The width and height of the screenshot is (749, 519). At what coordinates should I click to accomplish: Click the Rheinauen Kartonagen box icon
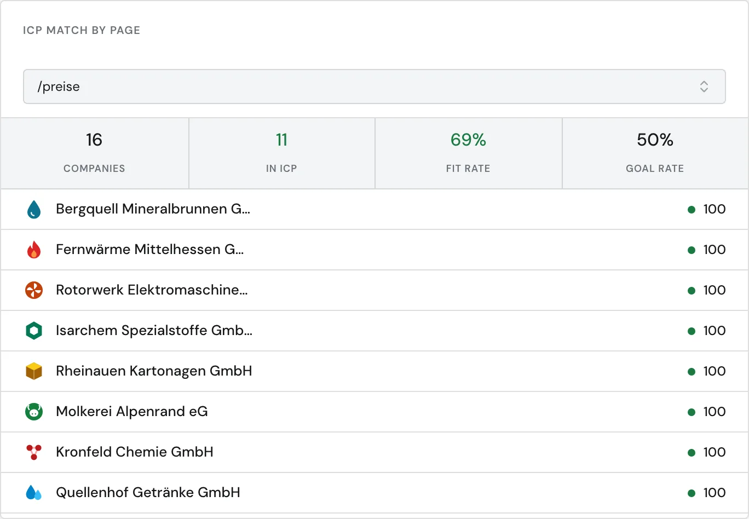click(x=34, y=371)
